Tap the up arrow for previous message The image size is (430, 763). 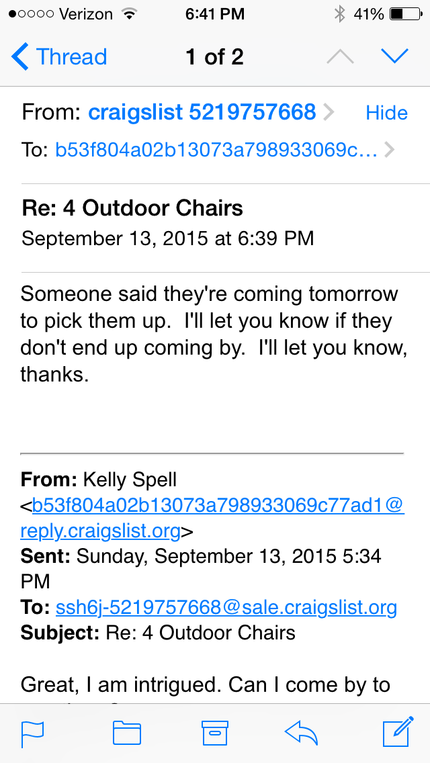point(340,57)
